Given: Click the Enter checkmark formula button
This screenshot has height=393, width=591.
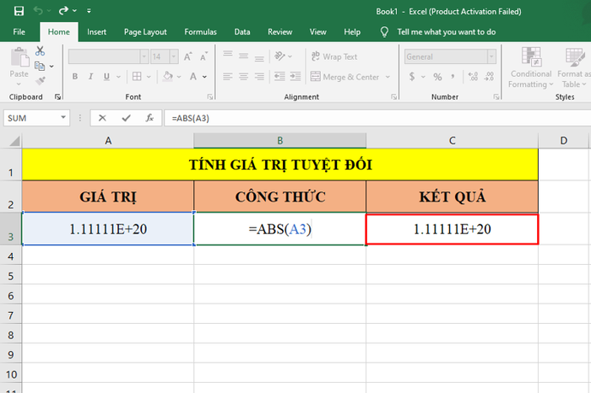Looking at the screenshot, I should [x=126, y=118].
